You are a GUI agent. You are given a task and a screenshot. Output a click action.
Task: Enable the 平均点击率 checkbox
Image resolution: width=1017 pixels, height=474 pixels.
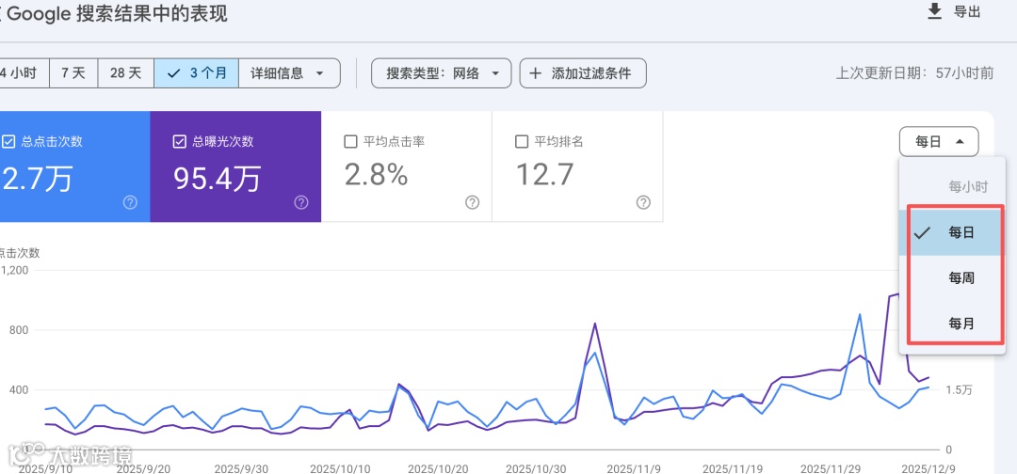351,142
